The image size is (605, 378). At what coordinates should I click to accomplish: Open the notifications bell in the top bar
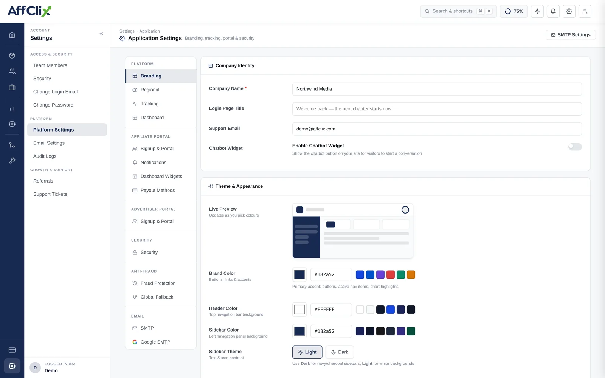point(553,11)
